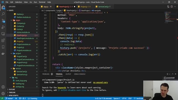Open the terminal launch profile dropdown
This screenshot has height=100, width=178.
tap(170, 74)
